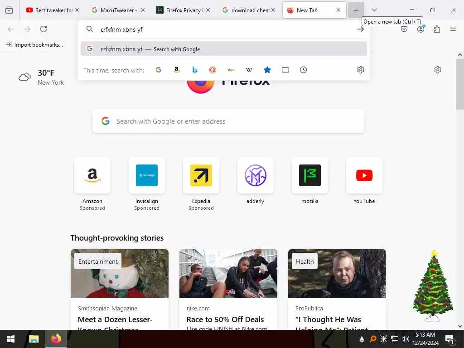This screenshot has width=464, height=348.
Task: Search in History clock icon
Action: (303, 70)
